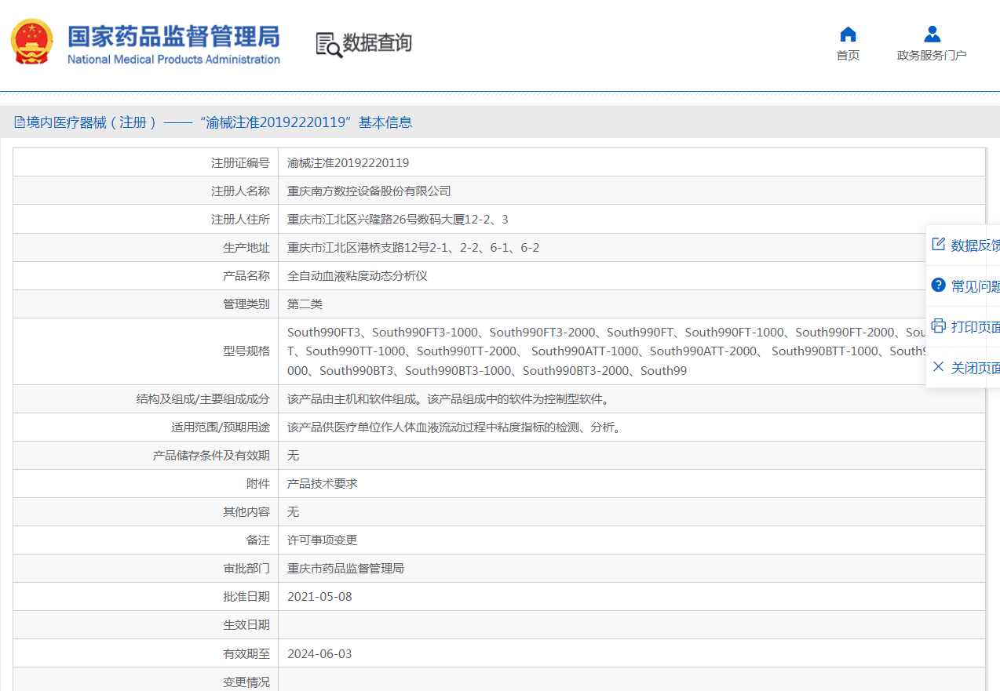Click product name 全自动血液粘度动态分析仪
The height and width of the screenshot is (691, 1000).
(x=357, y=276)
